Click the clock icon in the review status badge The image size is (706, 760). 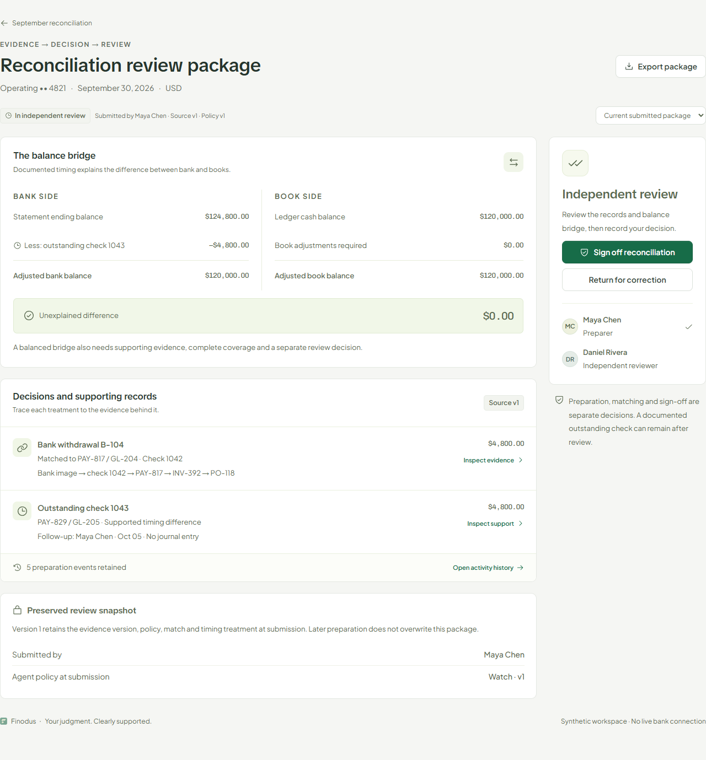(x=9, y=116)
